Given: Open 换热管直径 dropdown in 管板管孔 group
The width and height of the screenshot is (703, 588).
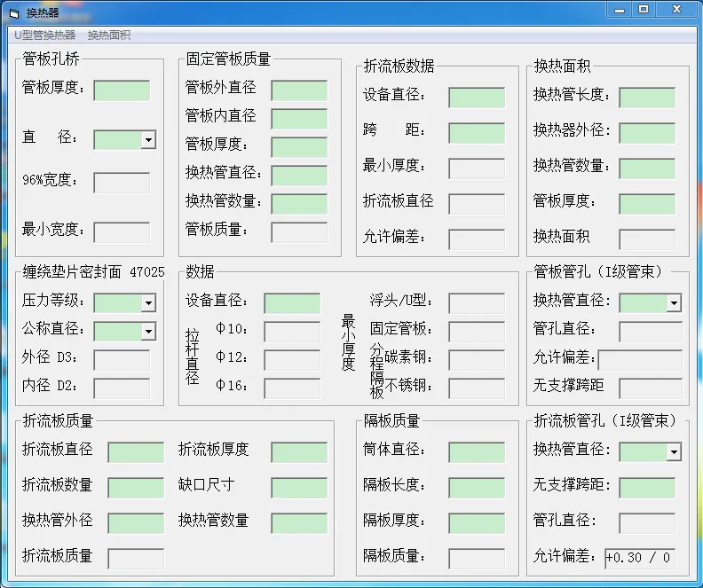Looking at the screenshot, I should (673, 303).
